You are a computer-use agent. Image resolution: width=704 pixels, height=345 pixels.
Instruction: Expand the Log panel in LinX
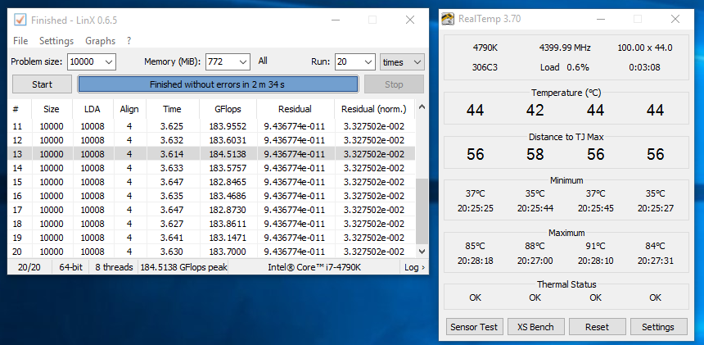coord(414,267)
